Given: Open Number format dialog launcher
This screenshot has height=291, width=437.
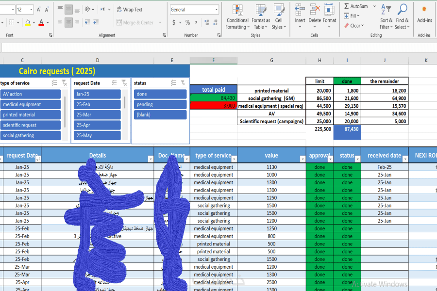Looking at the screenshot, I should click(219, 35).
